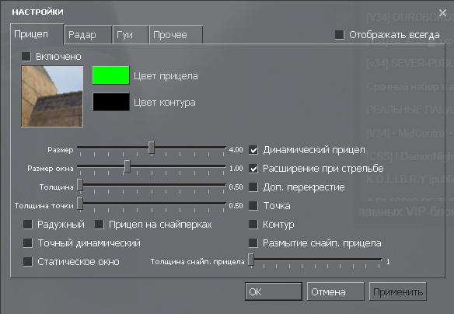This screenshot has width=454, height=314.
Task: Check Прицел на снайперках
Action: pos(100,225)
